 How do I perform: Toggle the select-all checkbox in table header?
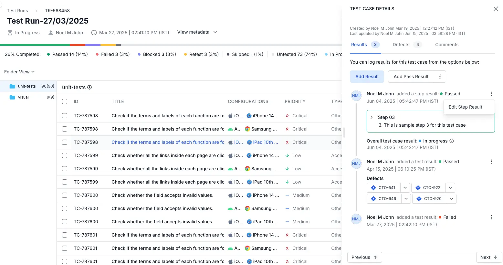(65, 101)
